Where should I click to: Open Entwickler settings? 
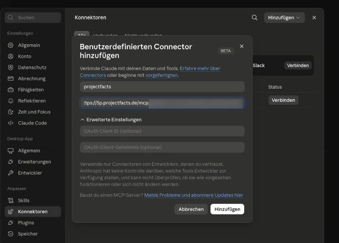30,173
